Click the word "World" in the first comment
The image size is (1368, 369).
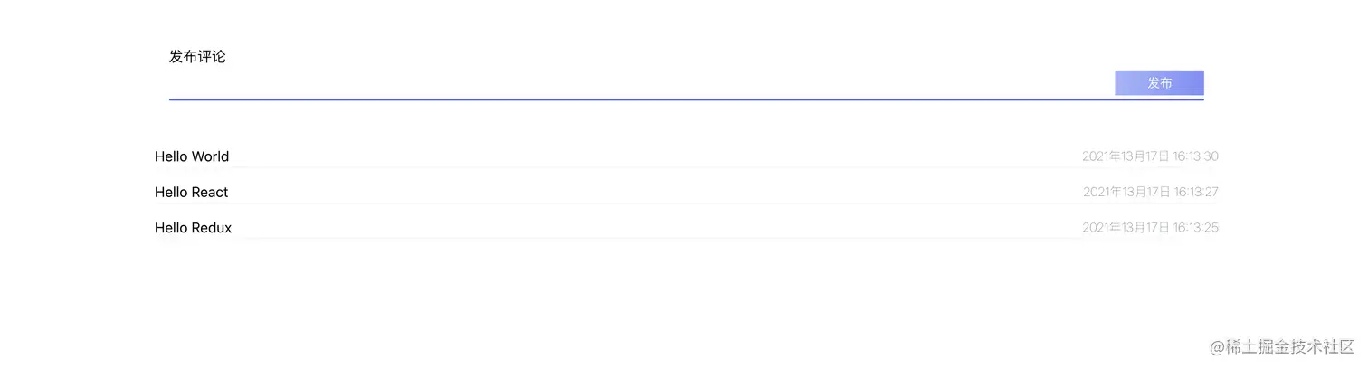click(210, 156)
